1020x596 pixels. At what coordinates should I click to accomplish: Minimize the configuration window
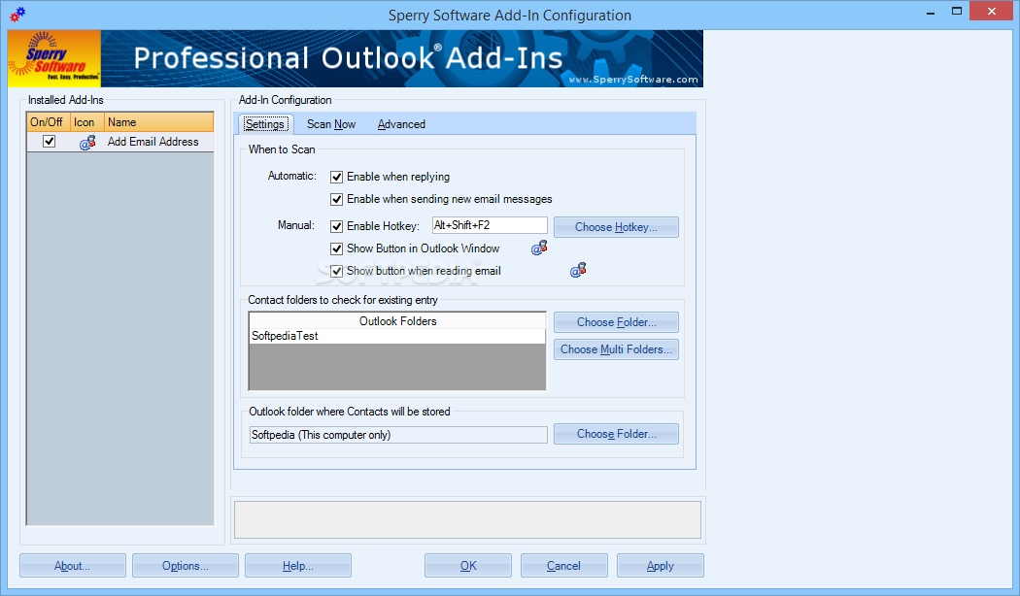[x=931, y=12]
